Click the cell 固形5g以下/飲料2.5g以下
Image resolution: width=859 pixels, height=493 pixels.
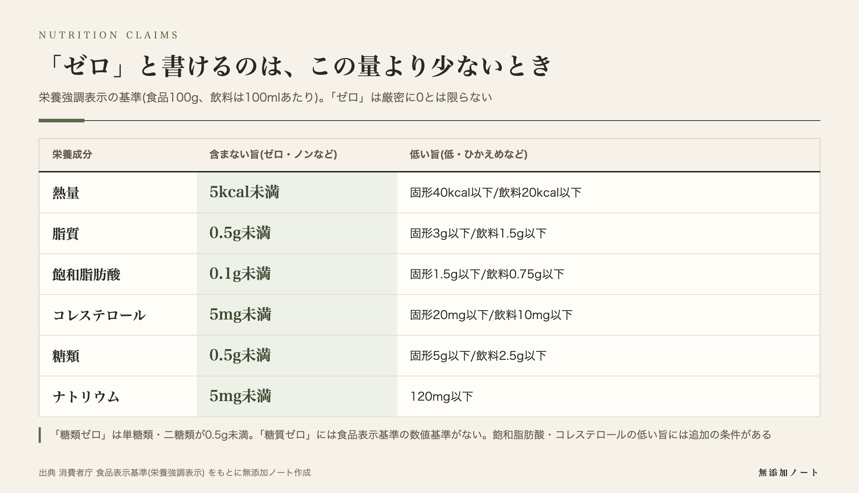(x=478, y=356)
